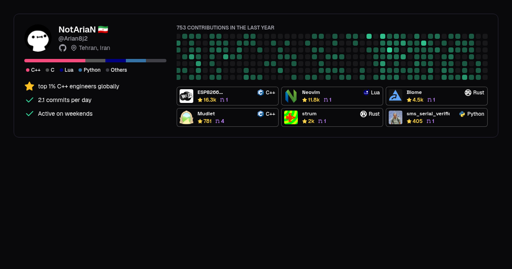
Task: Click the 11.8k star count
Action: click(x=314, y=100)
